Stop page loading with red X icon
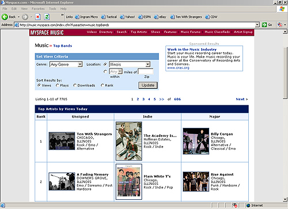This screenshot has width=288, height=209. tap(38, 17)
